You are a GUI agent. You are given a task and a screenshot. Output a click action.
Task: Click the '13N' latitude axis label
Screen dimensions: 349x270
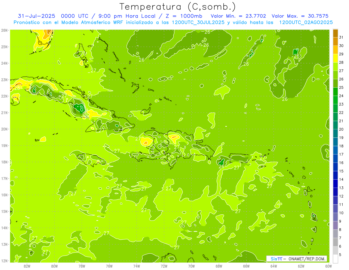4,244
